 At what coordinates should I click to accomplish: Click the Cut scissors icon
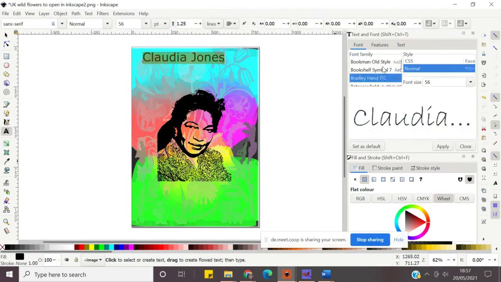(x=484, y=129)
